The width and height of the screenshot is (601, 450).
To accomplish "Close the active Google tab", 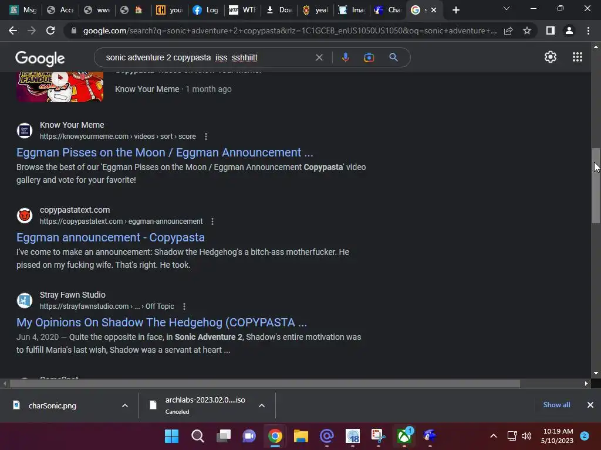I will coord(434,10).
